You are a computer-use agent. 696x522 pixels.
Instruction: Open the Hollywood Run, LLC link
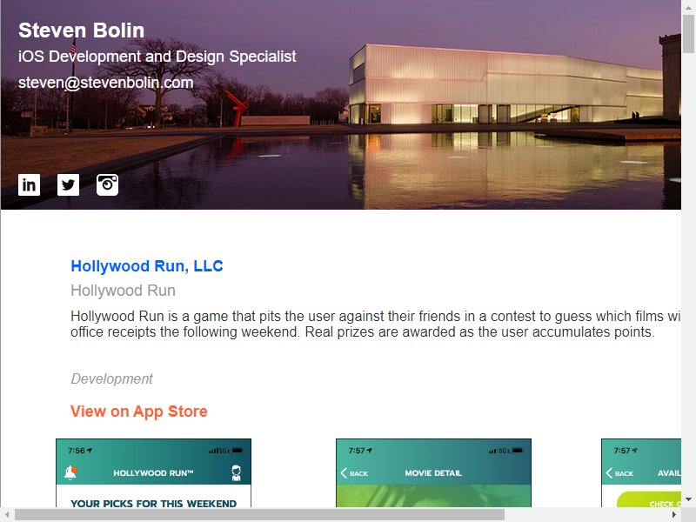(147, 266)
